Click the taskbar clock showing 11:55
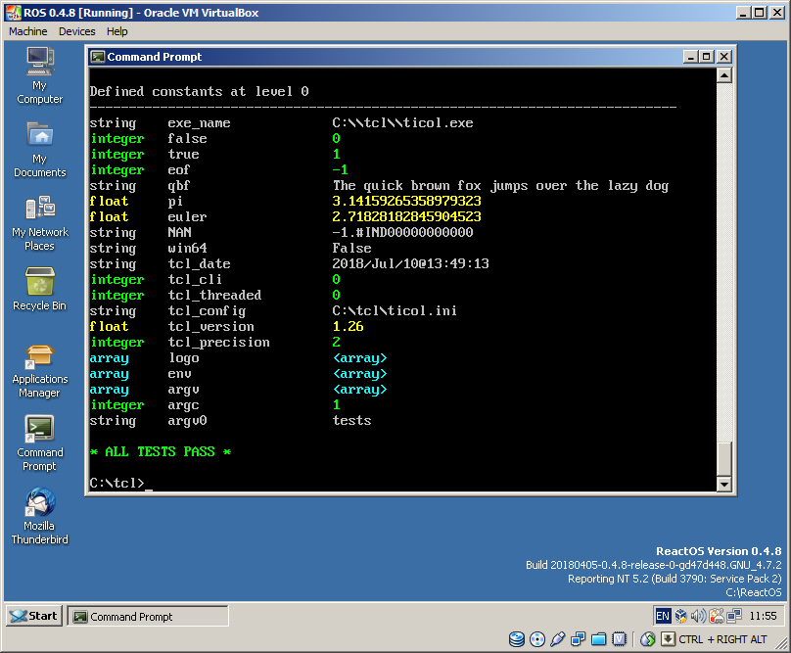 [x=763, y=616]
